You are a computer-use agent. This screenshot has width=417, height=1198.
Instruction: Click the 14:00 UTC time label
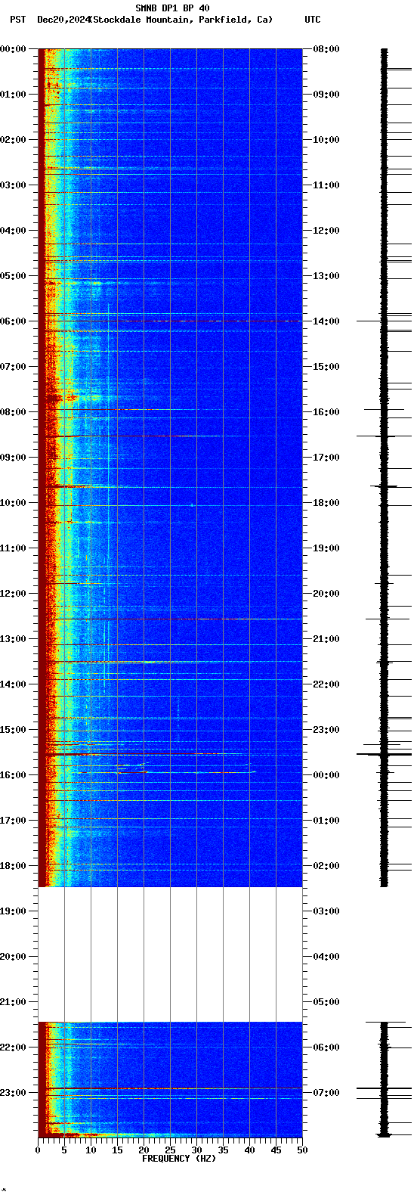[x=326, y=321]
